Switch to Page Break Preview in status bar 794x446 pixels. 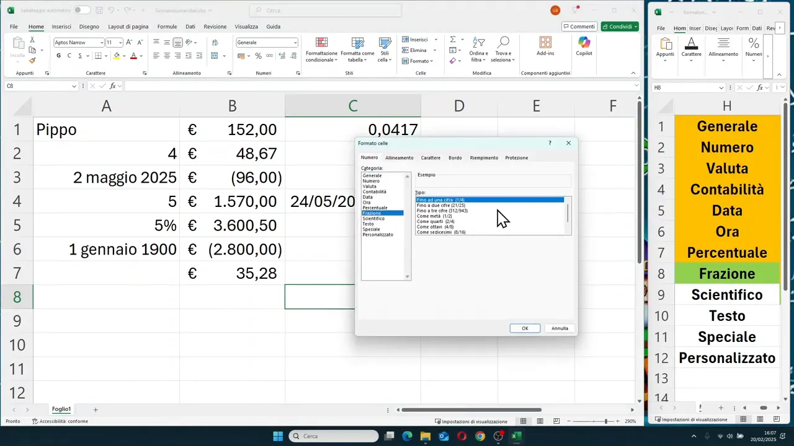click(556, 421)
